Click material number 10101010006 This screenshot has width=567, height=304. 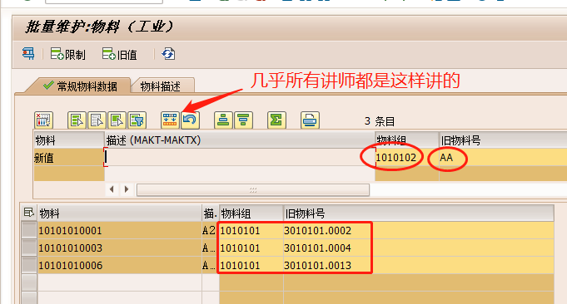pos(119,265)
